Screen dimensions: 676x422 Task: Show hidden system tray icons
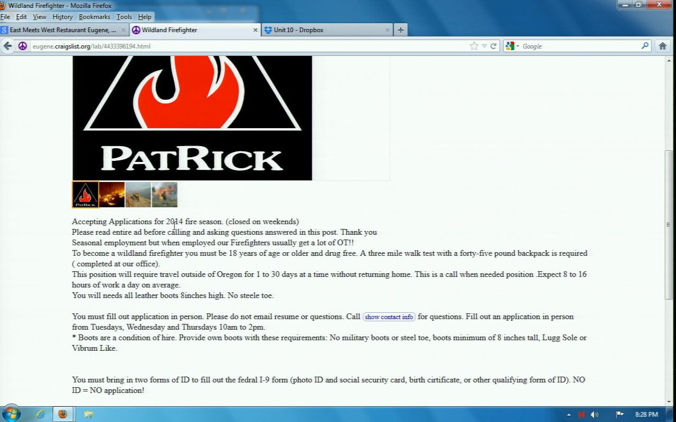tap(569, 415)
